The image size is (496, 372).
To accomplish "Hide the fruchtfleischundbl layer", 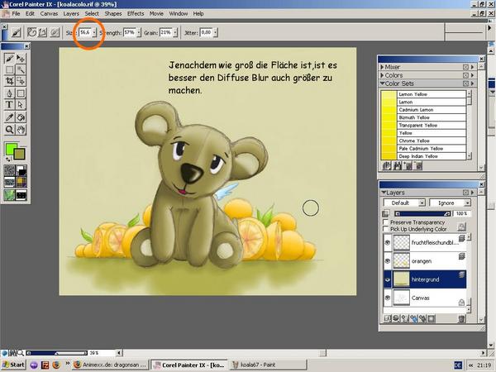I will click(388, 242).
